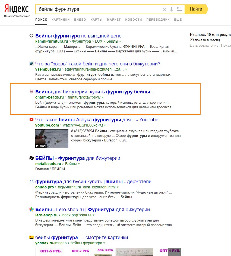
Task: Open advanced search settings sliders icon
Action: point(180,9)
